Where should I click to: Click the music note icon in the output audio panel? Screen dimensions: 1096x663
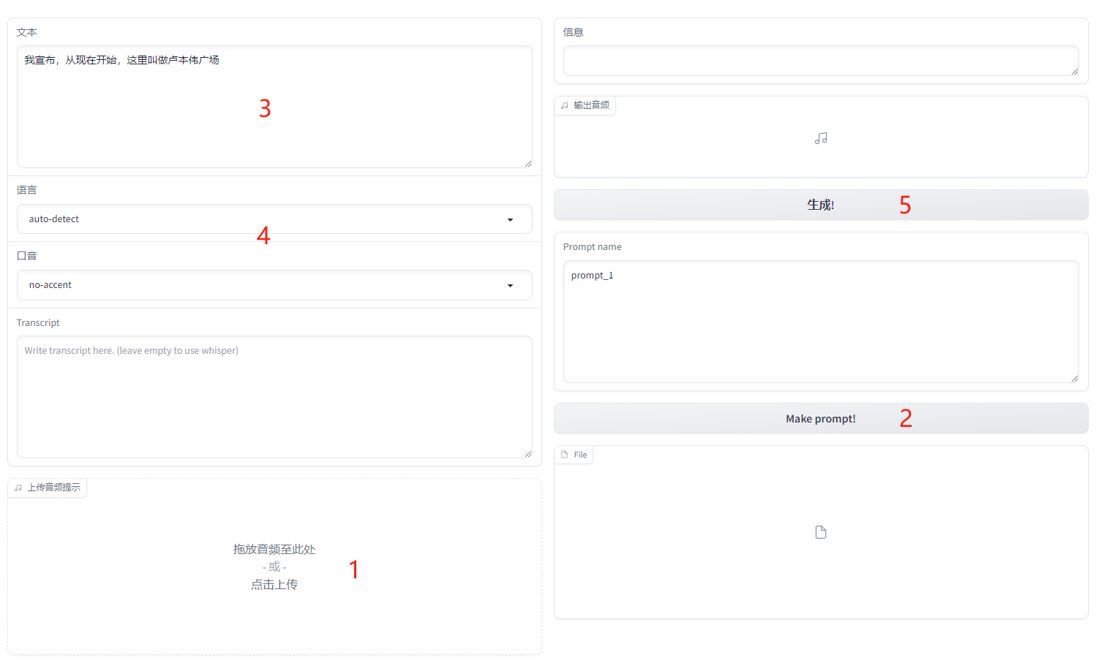click(x=821, y=138)
